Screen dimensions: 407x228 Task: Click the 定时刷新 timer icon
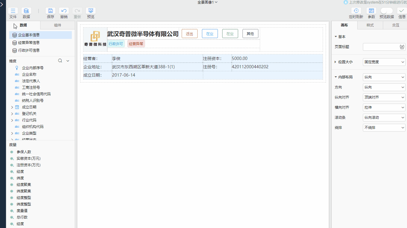(356, 11)
